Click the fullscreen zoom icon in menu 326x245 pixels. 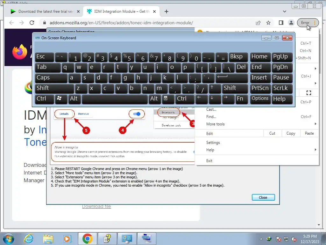(309, 93)
